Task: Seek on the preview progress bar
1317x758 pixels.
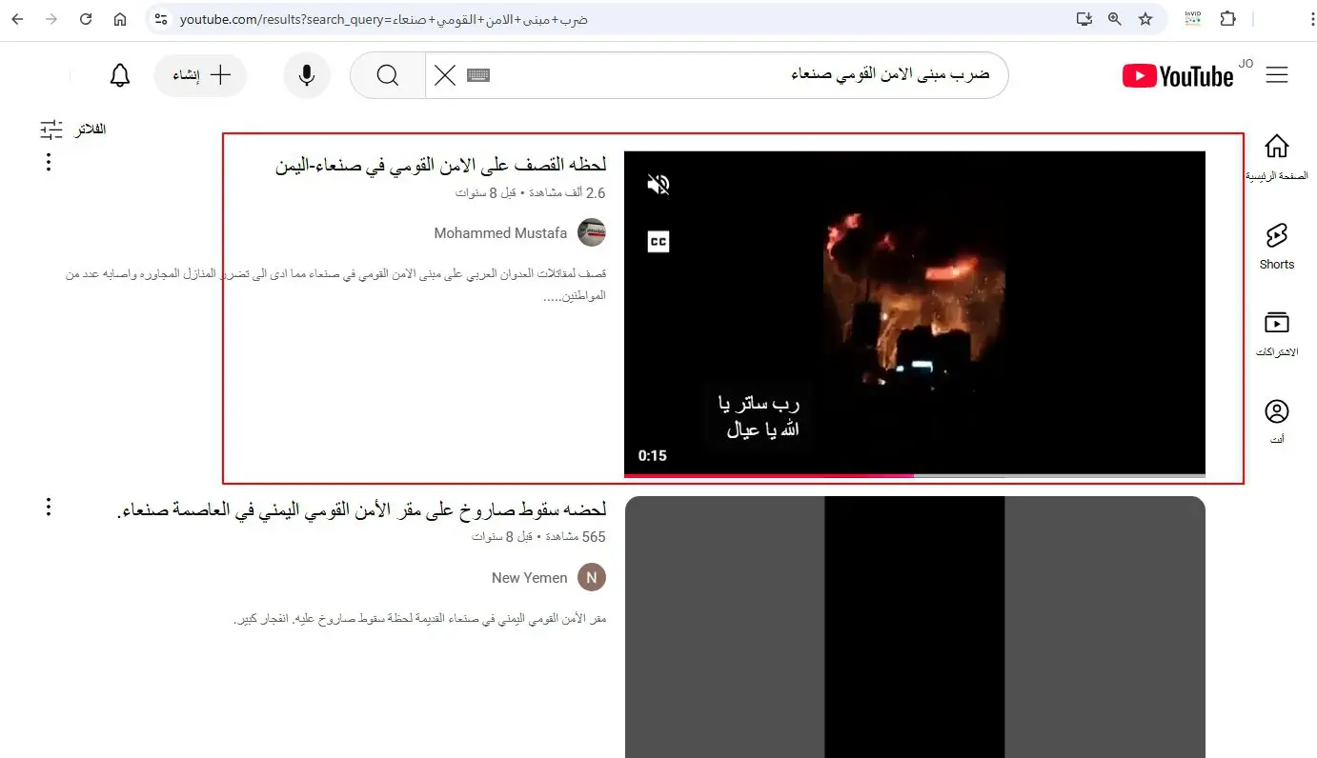Action: pos(915,475)
